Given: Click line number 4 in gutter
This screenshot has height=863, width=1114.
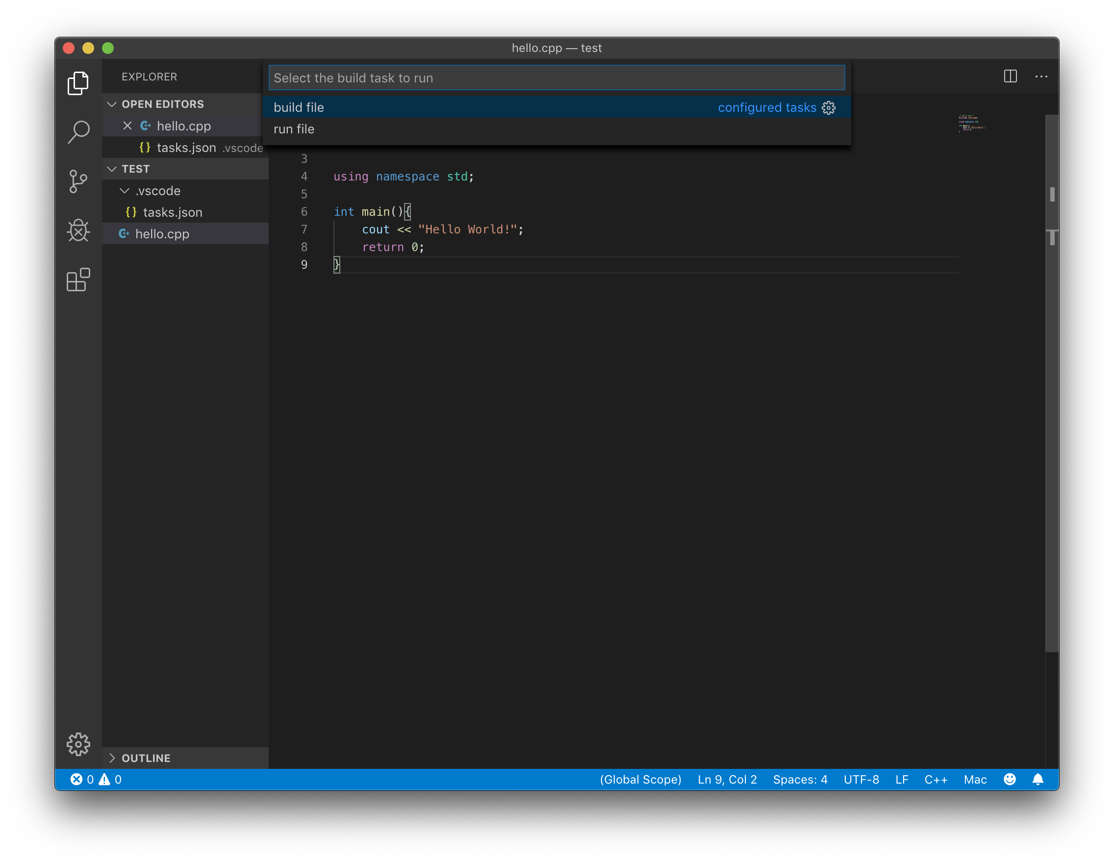Looking at the screenshot, I should pos(304,177).
